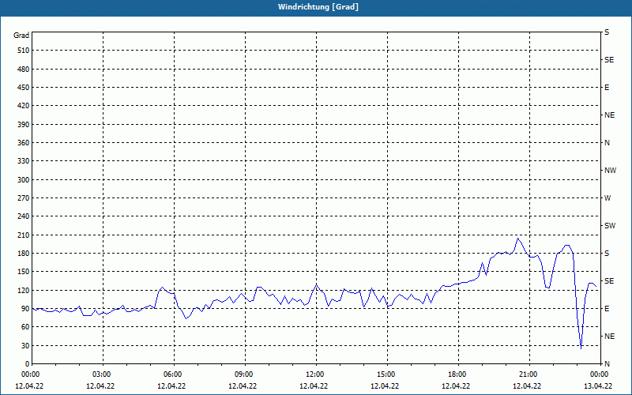The height and width of the screenshot is (395, 632).
Task: Click the sharp dip near 30 degrees
Action: pos(581,348)
